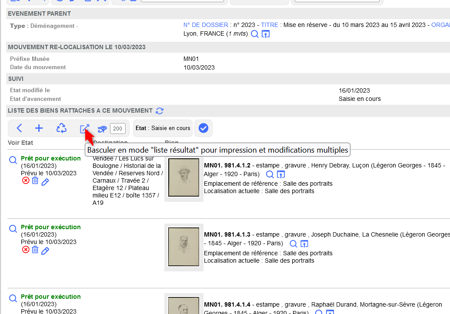
Task: Click 'Type : Déménagement' label
Action: [44, 26]
